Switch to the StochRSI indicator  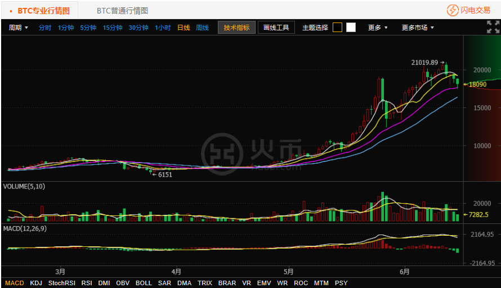tap(62, 283)
